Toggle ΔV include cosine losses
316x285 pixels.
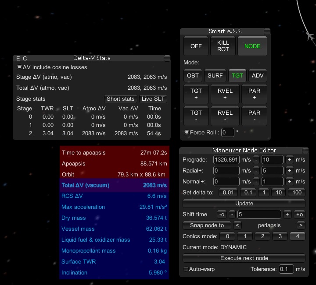tap(19, 67)
